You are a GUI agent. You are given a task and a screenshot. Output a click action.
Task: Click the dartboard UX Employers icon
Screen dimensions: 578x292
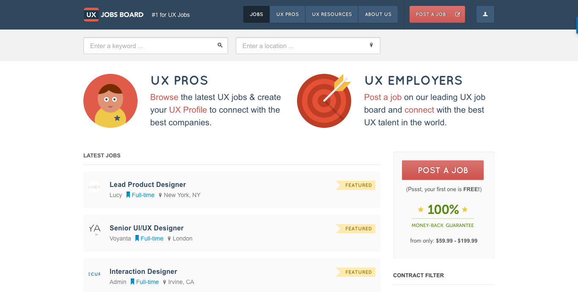point(324,100)
